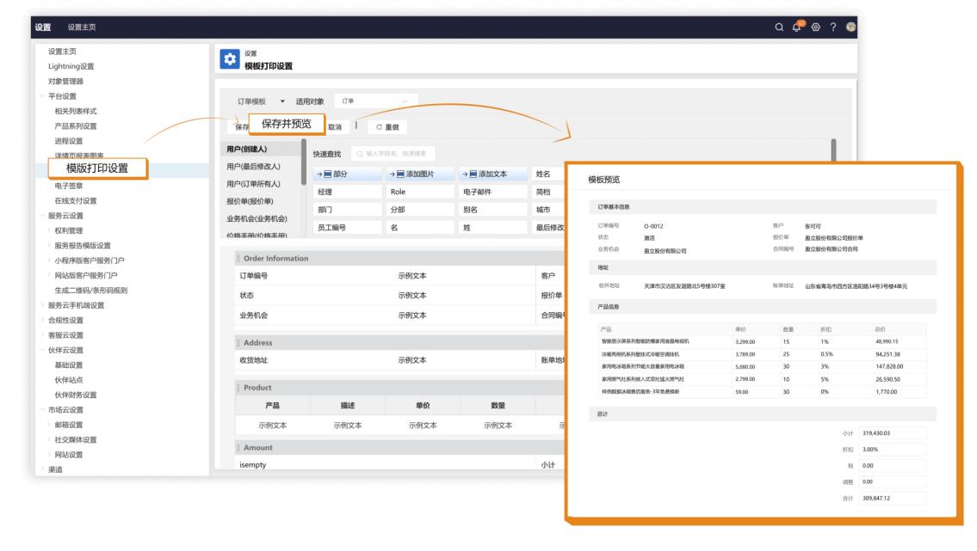Click the blue gear icon beside 模板打印设置
977x551 pixels.
[229, 59]
